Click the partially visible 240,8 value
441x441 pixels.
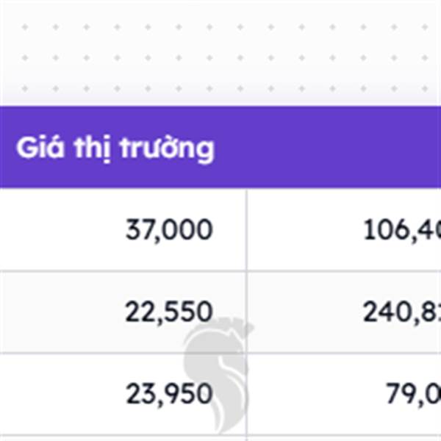[402, 312]
